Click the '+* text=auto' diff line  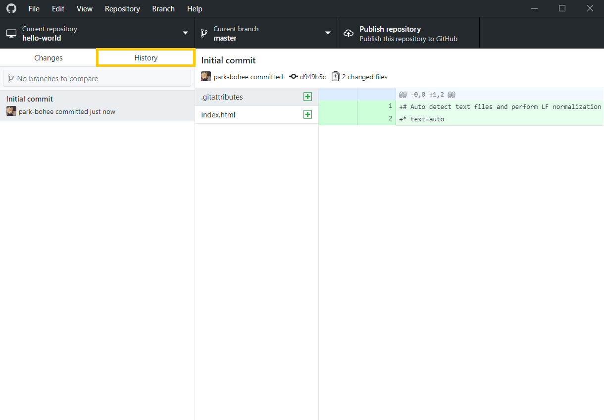pyautogui.click(x=500, y=119)
